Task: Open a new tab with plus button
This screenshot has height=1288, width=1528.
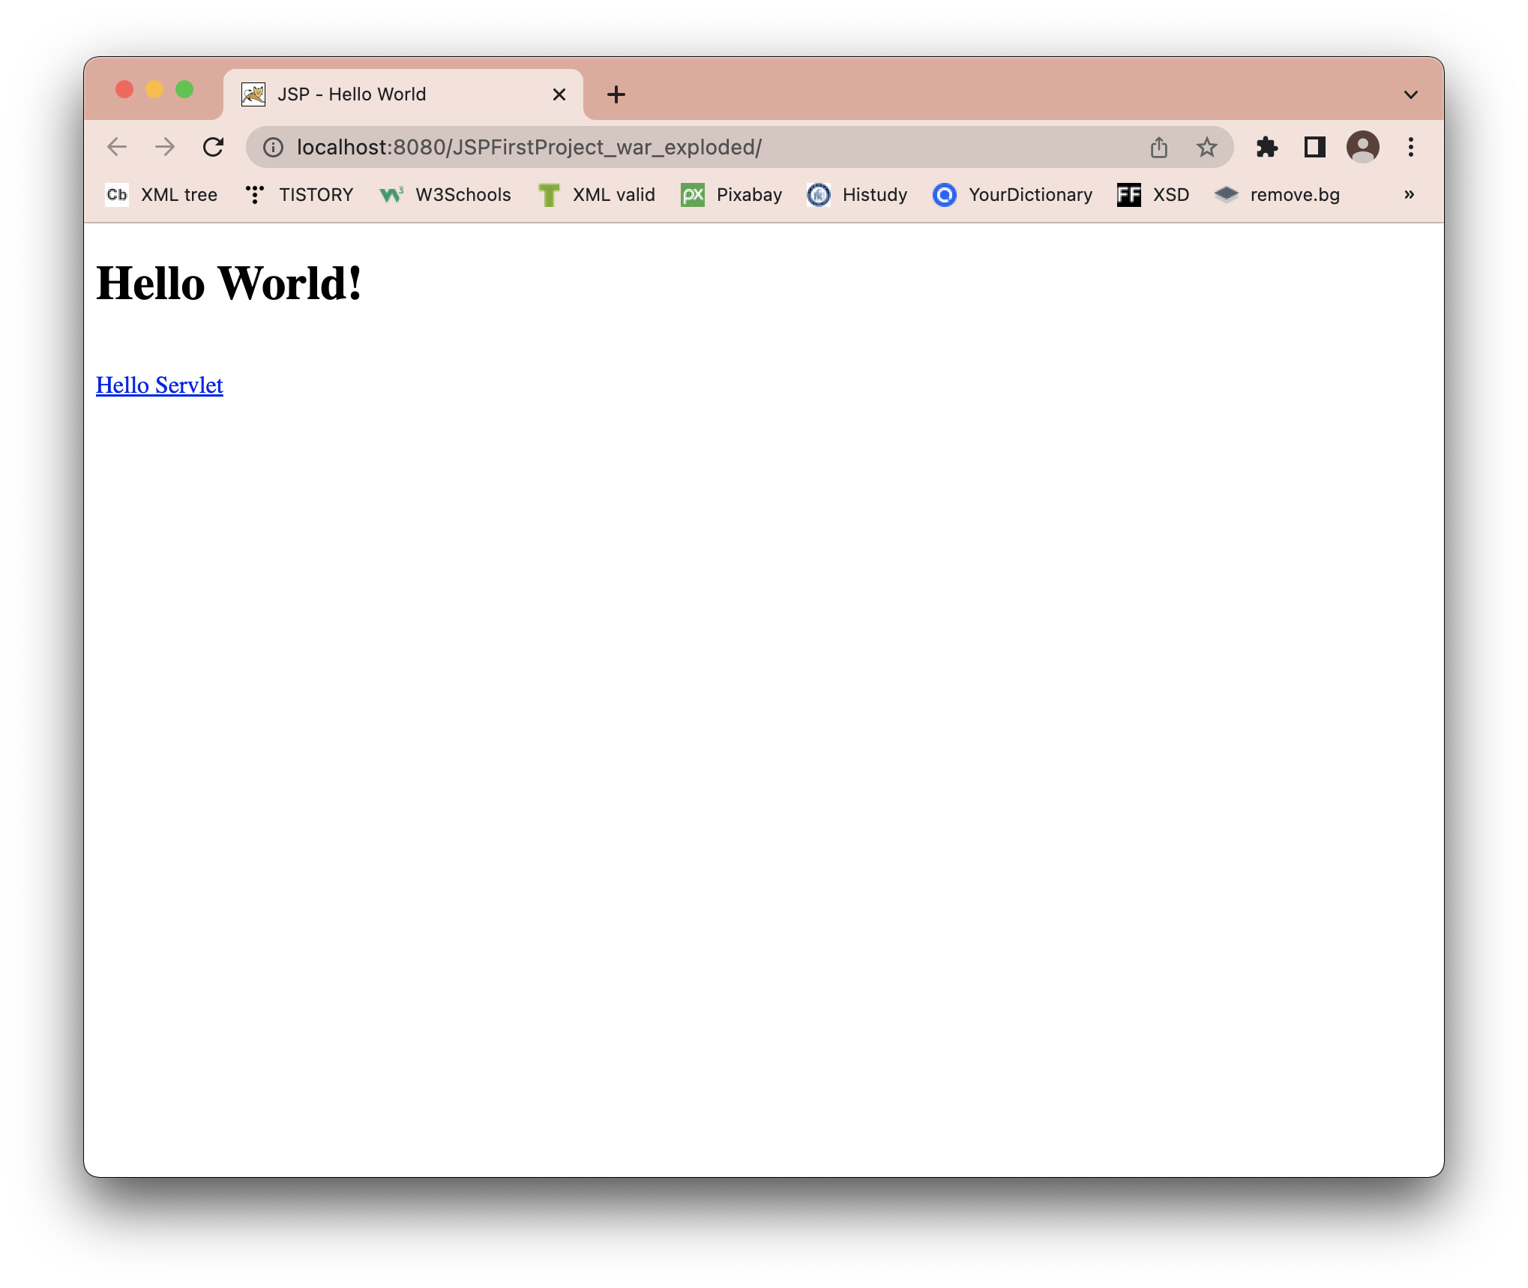Action: 616,94
